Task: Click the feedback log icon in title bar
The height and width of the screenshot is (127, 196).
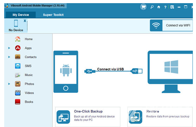Action: coord(172,7)
